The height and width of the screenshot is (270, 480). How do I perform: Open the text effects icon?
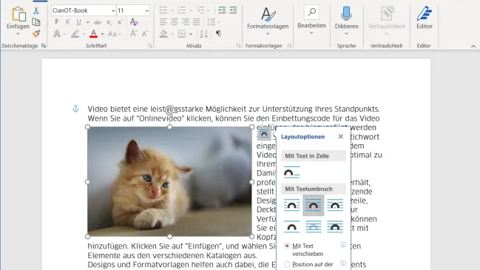[x=57, y=34]
